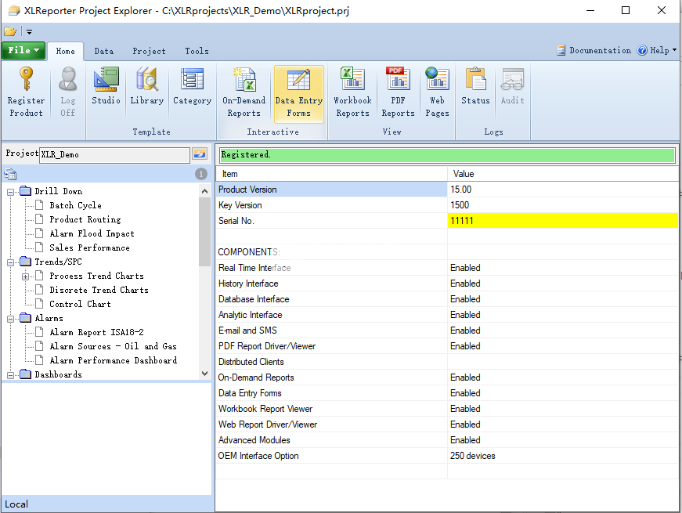Click the green Registered status bar

447,155
